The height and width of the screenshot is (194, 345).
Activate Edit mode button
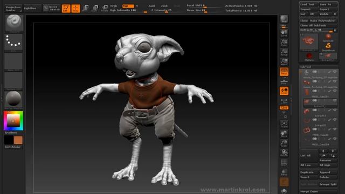pos(66,9)
